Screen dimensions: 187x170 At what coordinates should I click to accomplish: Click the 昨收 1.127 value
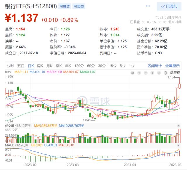coord(65,35)
